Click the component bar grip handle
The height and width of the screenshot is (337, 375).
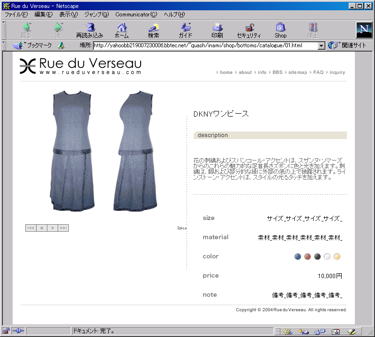click(277, 331)
